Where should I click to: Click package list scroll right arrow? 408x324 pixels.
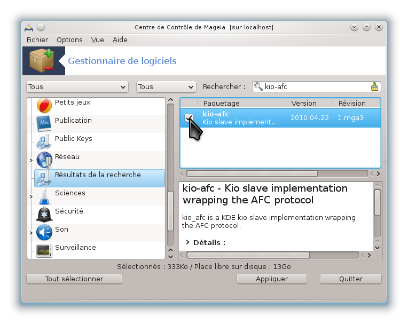point(378,173)
